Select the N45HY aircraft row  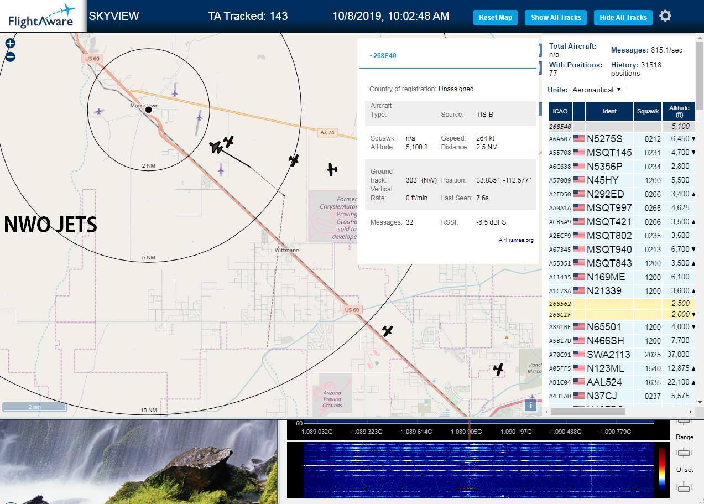[622, 180]
